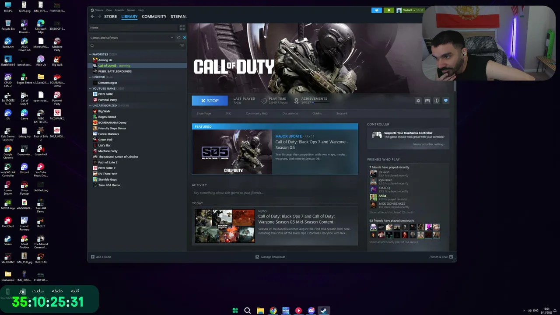Open the View menu
Image resolution: width=560 pixels, height=315 pixels.
coord(108,10)
